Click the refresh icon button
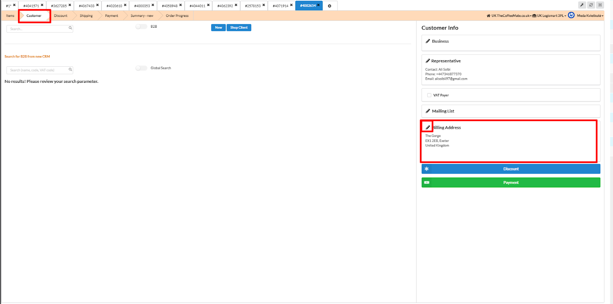The height and width of the screenshot is (304, 613). (591, 5)
